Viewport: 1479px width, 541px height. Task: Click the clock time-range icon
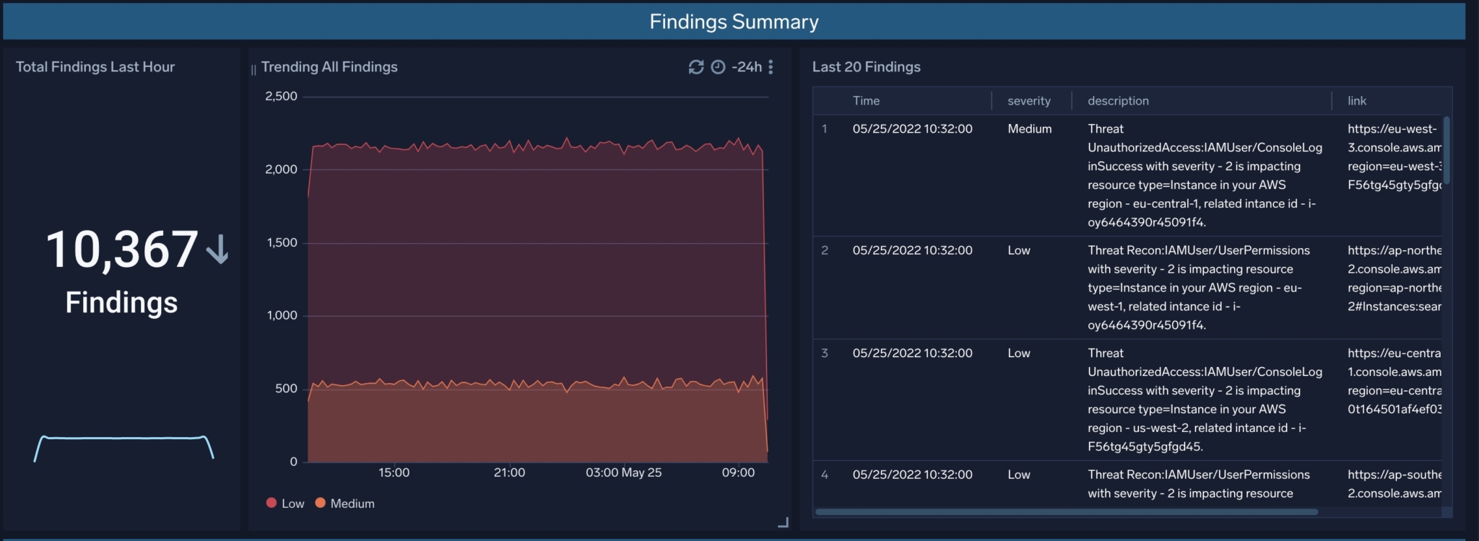(718, 67)
